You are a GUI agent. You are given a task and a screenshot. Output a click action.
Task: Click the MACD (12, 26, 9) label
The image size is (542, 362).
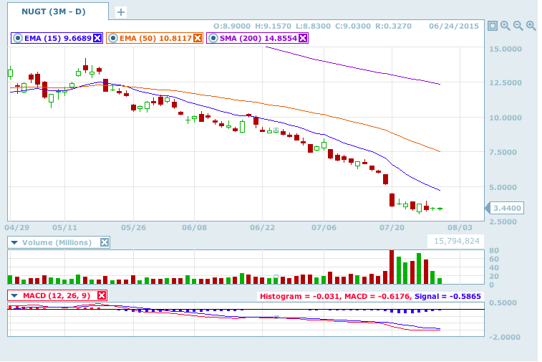(57, 295)
